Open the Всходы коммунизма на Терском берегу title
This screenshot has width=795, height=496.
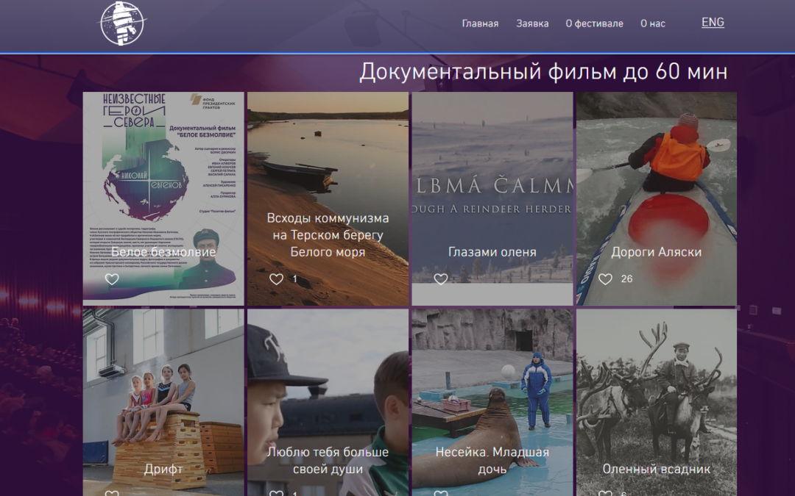coord(328,235)
